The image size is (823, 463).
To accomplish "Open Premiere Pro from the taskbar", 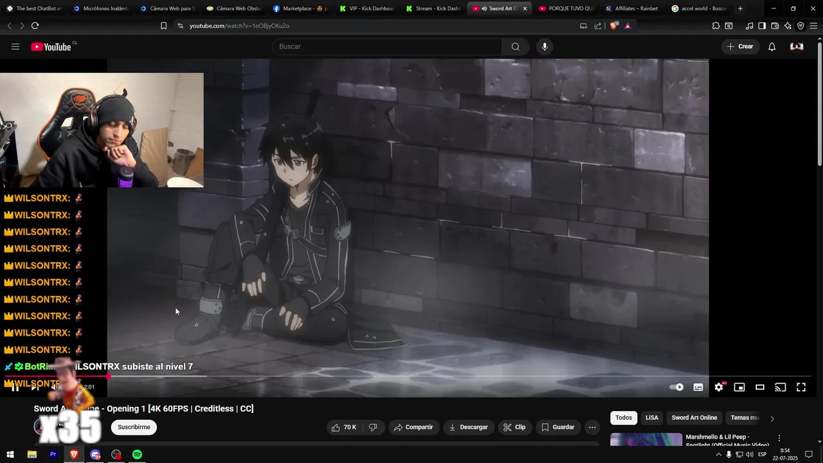I will click(53, 455).
